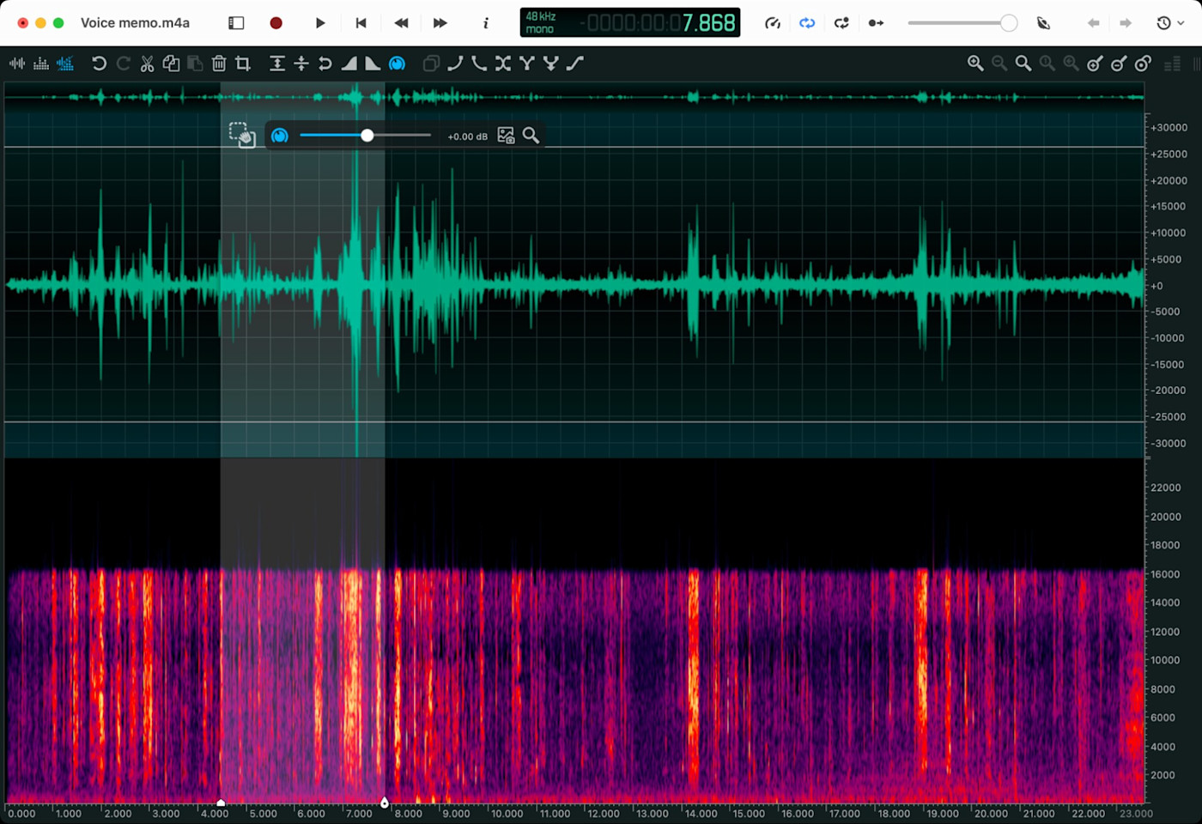Switch to waveform-only view
This screenshot has height=824, width=1202.
[16, 64]
